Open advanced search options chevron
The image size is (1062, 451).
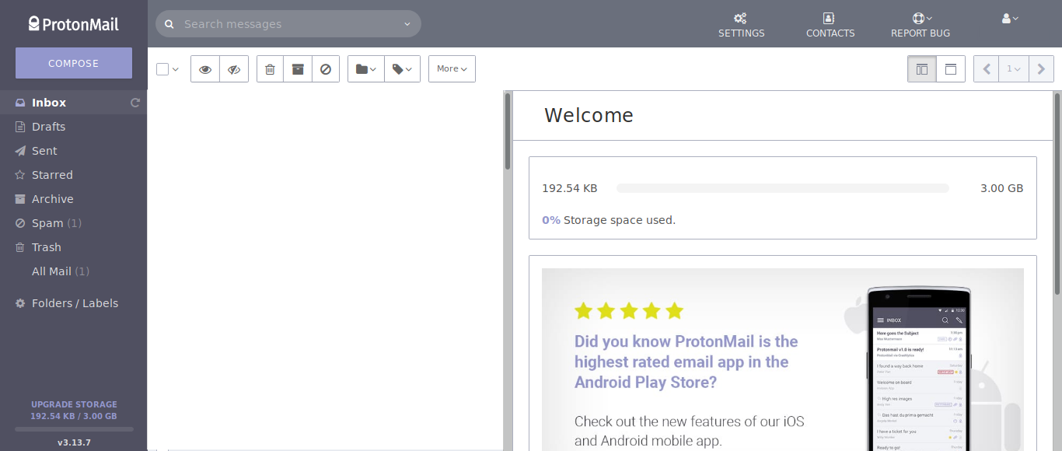tap(407, 24)
